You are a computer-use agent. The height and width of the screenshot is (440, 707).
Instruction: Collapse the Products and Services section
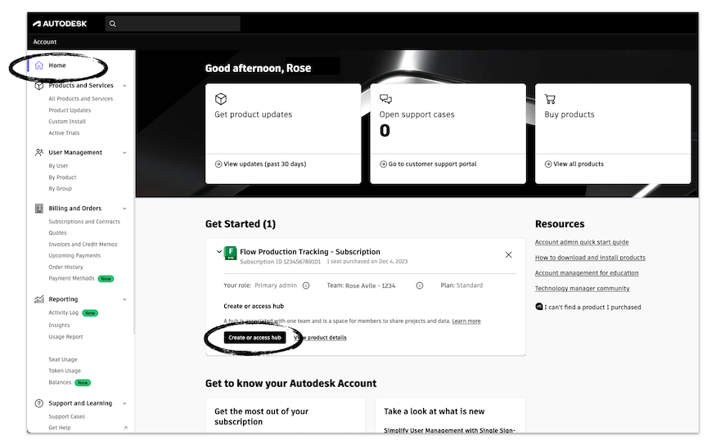pos(124,86)
